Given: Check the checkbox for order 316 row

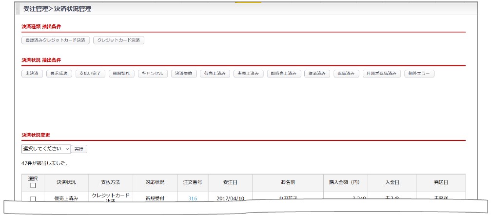Looking at the screenshot, I should tap(33, 198).
